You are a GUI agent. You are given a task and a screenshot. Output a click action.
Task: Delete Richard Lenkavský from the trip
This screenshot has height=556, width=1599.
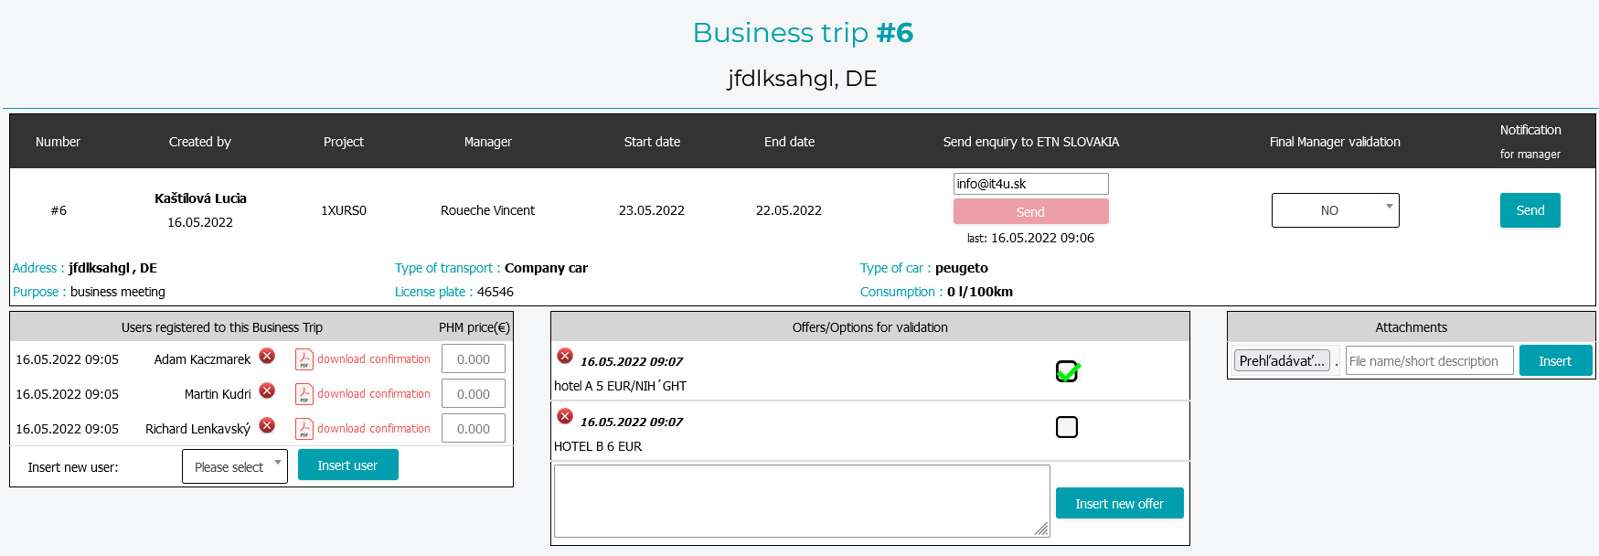pos(267,425)
